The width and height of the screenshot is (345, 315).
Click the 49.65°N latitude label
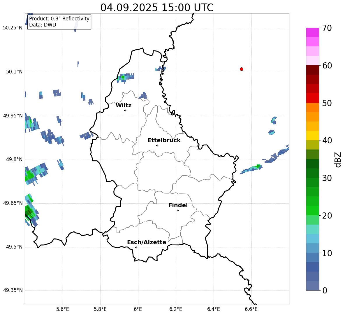[13, 203]
